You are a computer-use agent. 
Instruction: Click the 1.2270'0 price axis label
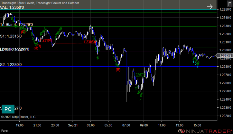pos(225,75)
